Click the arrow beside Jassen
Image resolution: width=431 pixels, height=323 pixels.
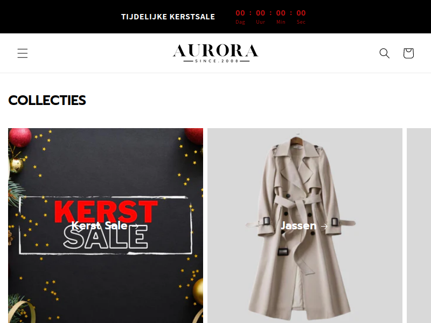click(324, 226)
